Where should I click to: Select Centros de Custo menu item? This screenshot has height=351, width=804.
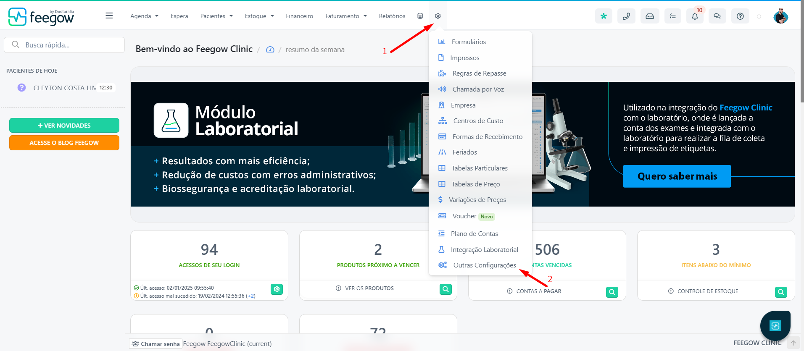tap(480, 120)
